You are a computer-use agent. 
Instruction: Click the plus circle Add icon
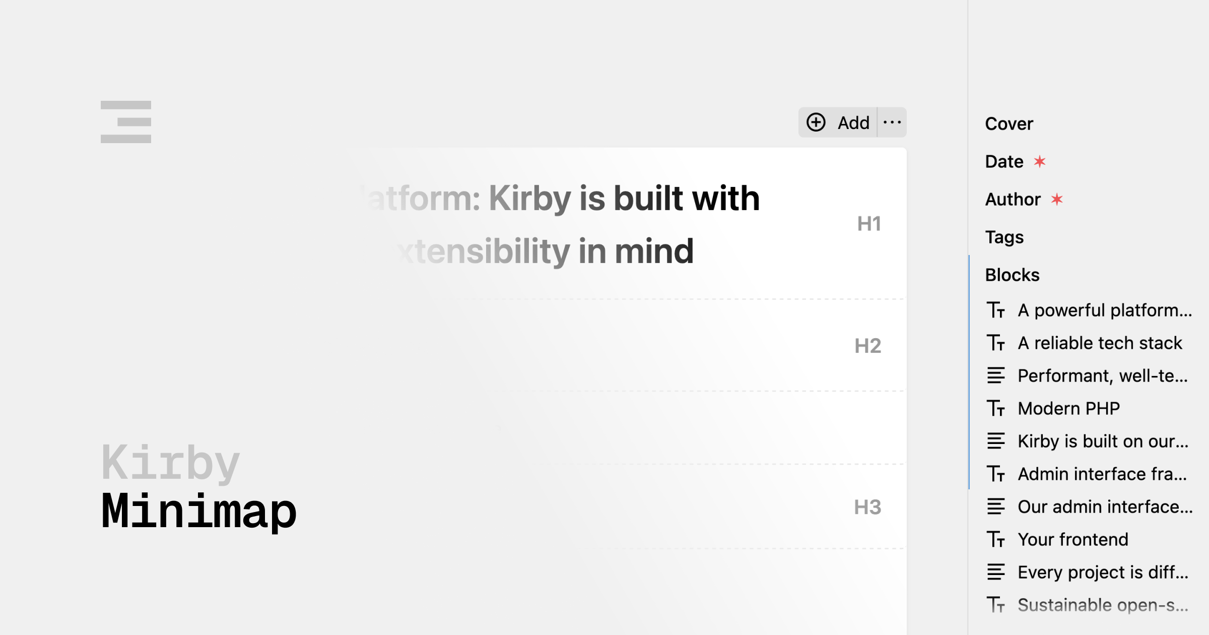(x=816, y=122)
